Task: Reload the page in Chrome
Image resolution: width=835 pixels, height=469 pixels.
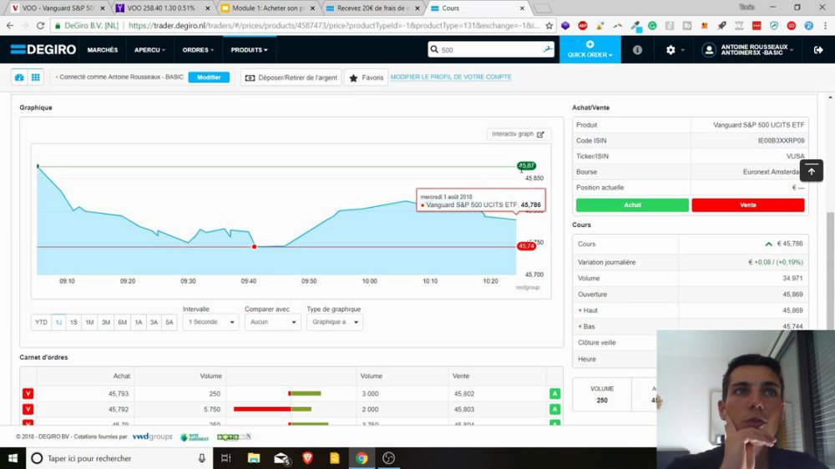Action: click(x=40, y=26)
